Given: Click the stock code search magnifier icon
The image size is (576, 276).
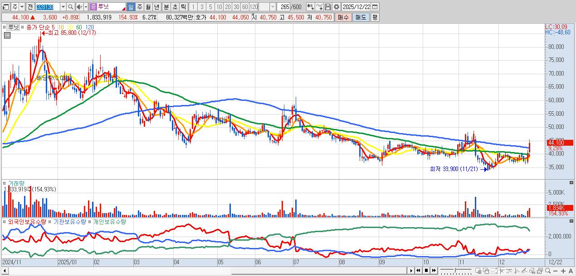Looking at the screenshot, I should pyautogui.click(x=70, y=7).
